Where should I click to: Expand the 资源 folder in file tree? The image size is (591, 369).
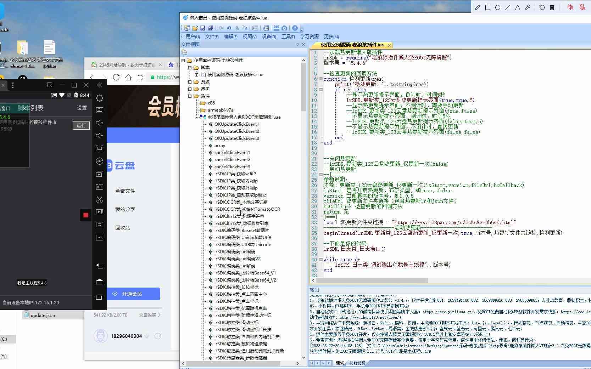pyautogui.click(x=190, y=81)
